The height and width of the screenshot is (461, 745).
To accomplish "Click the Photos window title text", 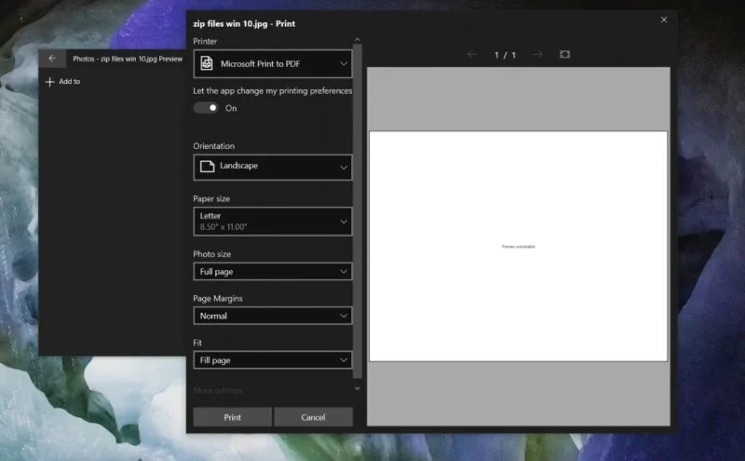I will [x=128, y=59].
